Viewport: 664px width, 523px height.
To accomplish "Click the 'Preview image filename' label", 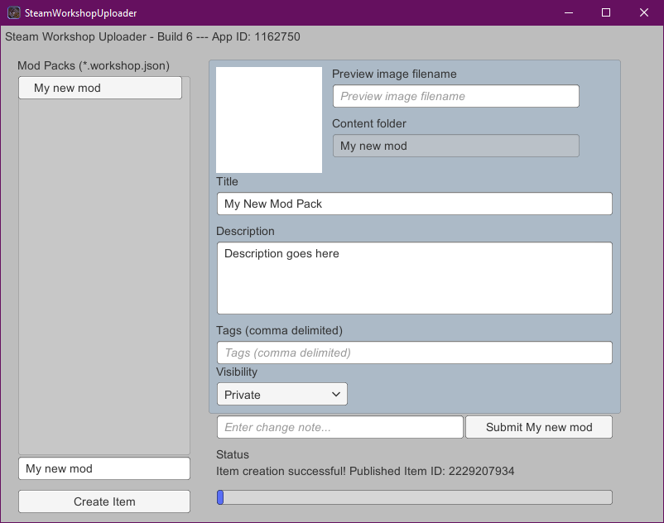I will click(x=394, y=74).
